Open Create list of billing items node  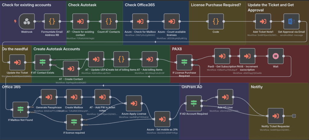click(121, 59)
